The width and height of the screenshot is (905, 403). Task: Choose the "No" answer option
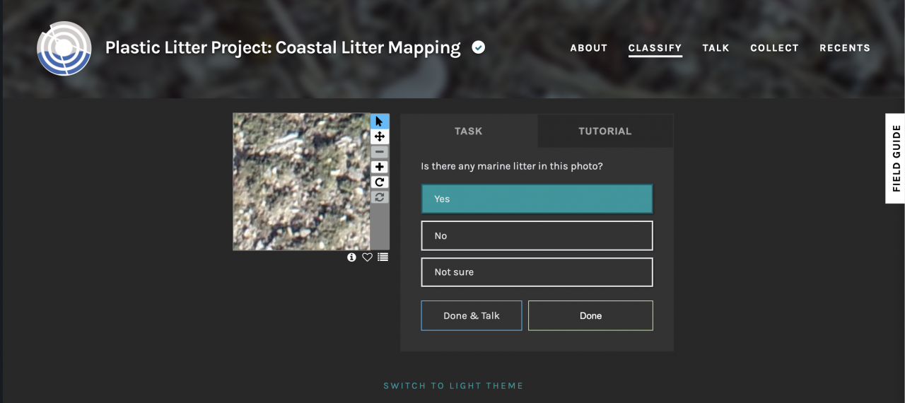(537, 235)
